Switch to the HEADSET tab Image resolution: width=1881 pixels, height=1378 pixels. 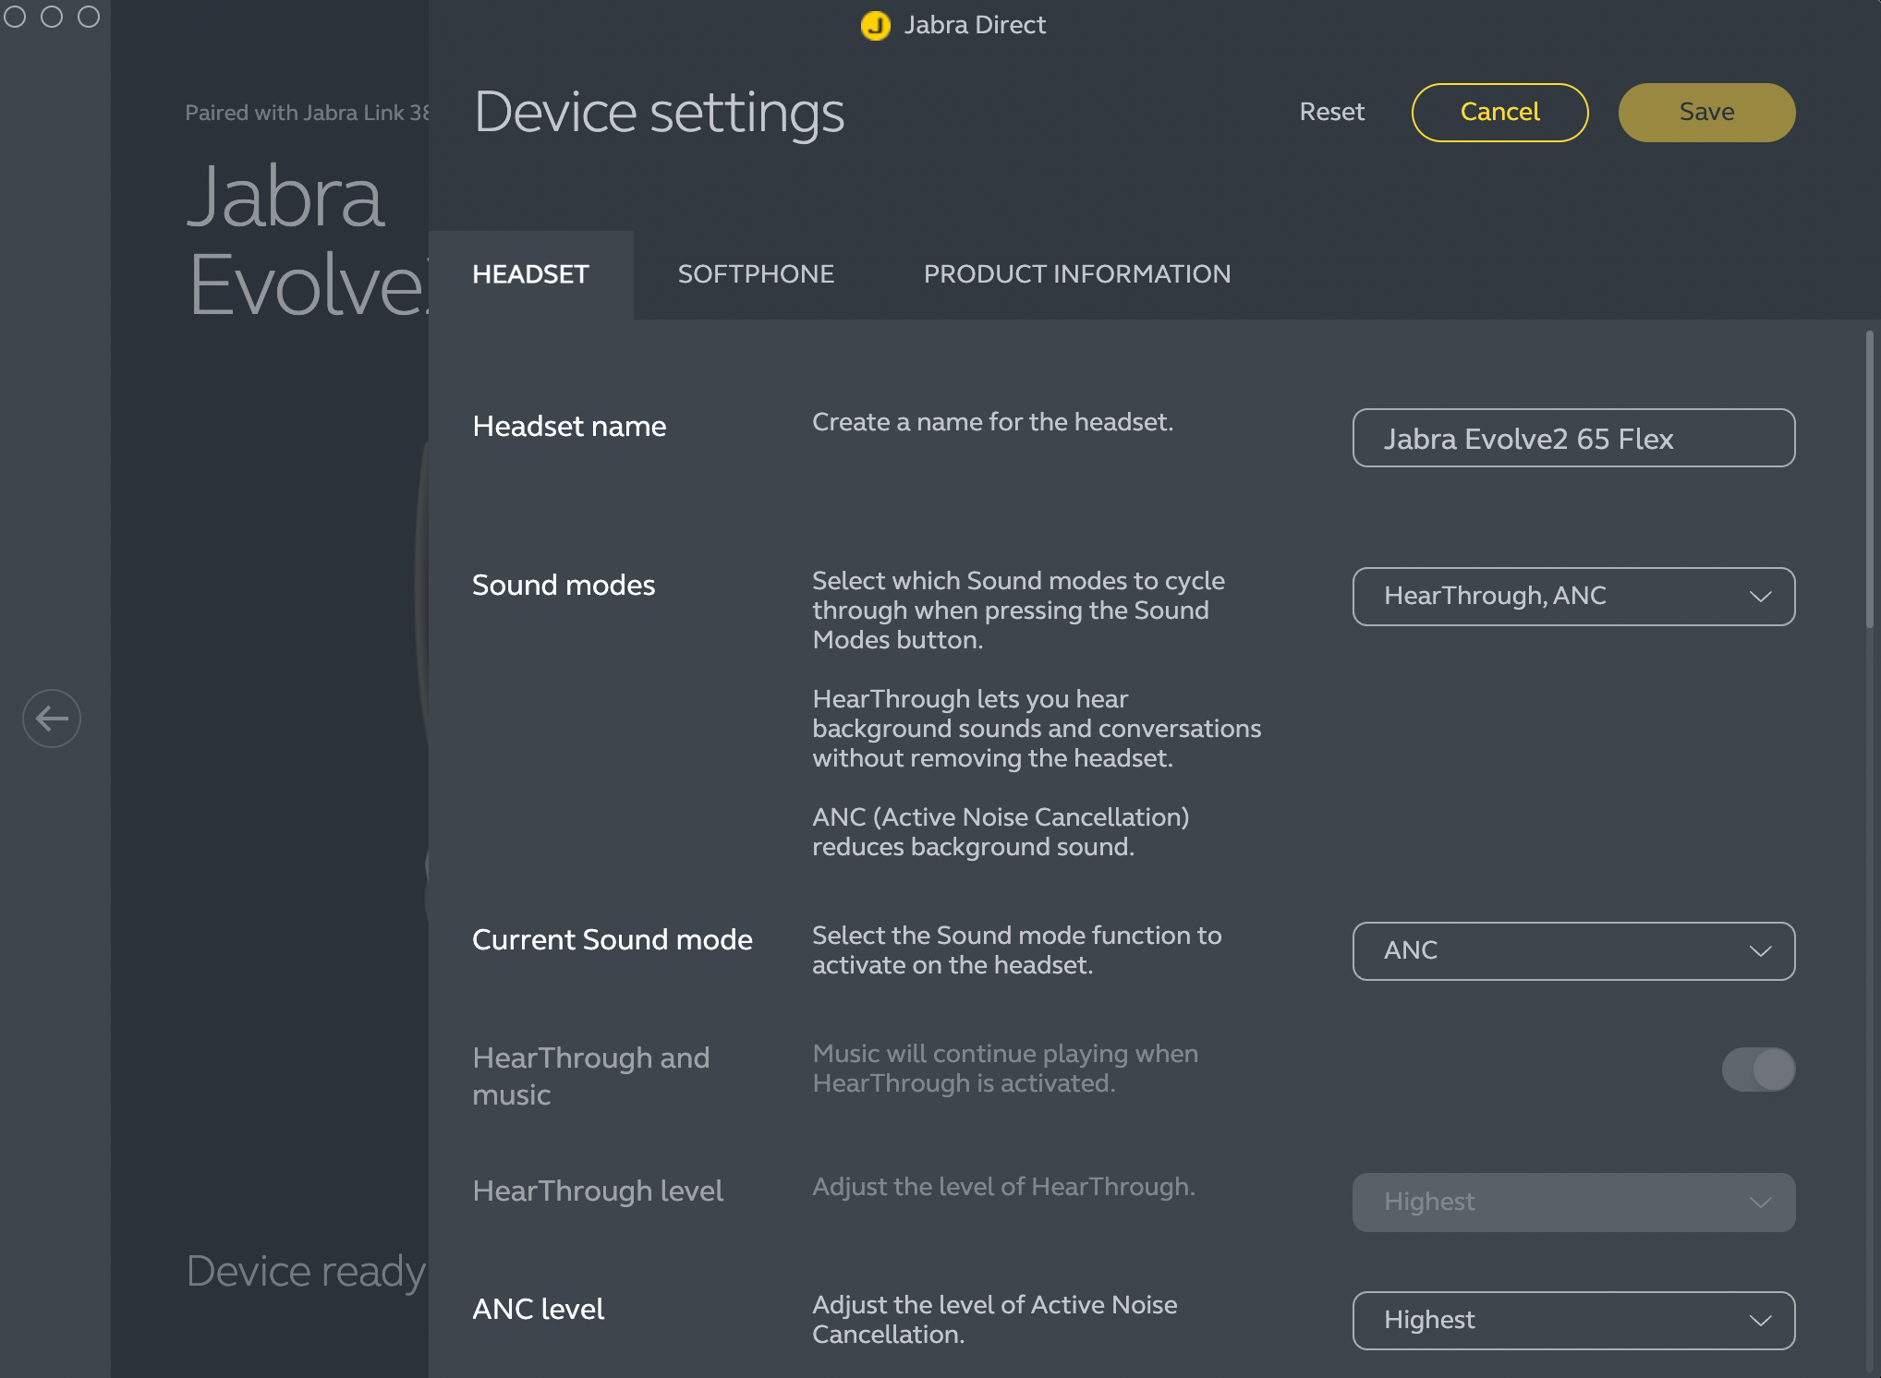[530, 274]
